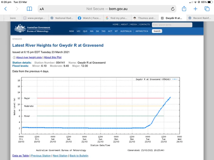This screenshot has width=214, height=160.
Task: Click the green Minor line on chart
Action: coord(100,116)
